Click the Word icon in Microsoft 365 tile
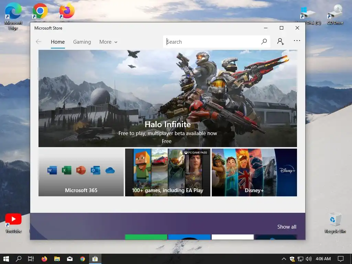This screenshot has width=352, height=264. point(52,170)
